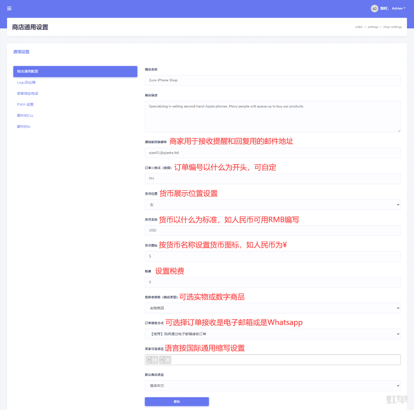Click the 商店通用设置 page title
This screenshot has width=414, height=410.
(x=30, y=27)
